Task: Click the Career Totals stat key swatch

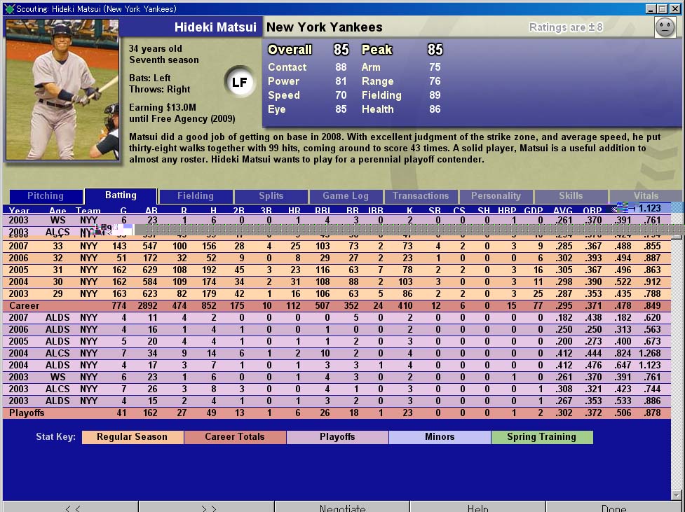Action: tap(235, 437)
